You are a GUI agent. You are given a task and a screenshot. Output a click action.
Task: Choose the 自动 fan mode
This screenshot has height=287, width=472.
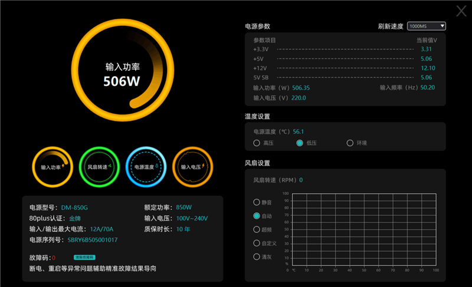coord(257,216)
